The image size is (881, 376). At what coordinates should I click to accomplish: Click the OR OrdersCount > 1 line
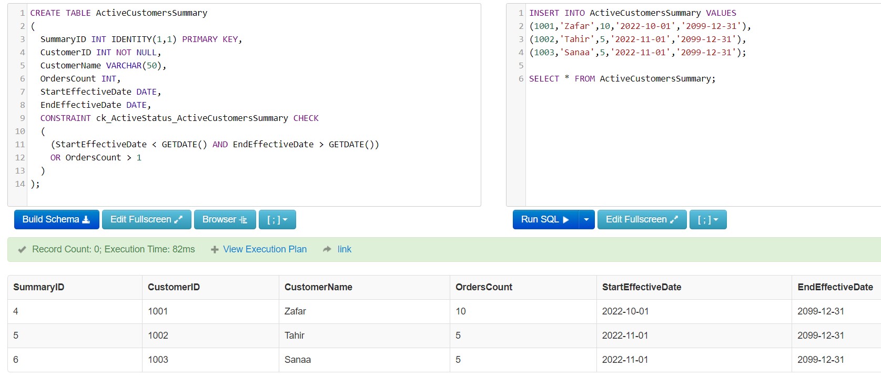pos(96,157)
